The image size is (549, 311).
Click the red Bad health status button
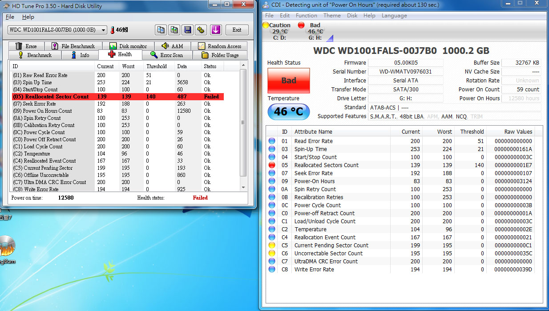289,81
